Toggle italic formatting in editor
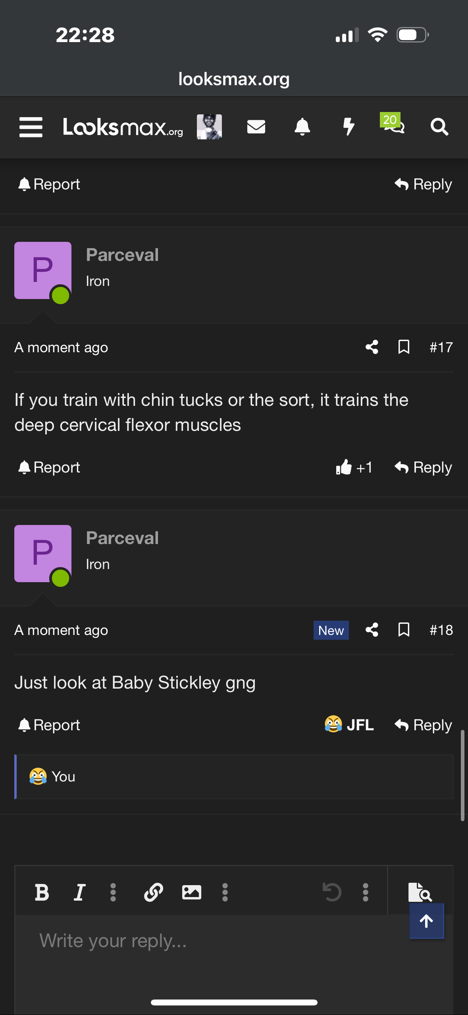The image size is (468, 1015). point(79,892)
